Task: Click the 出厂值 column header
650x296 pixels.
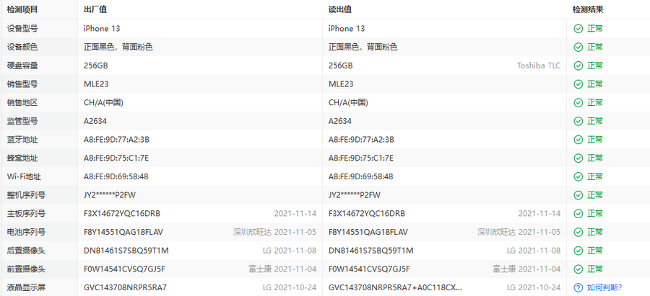Action: pos(95,9)
